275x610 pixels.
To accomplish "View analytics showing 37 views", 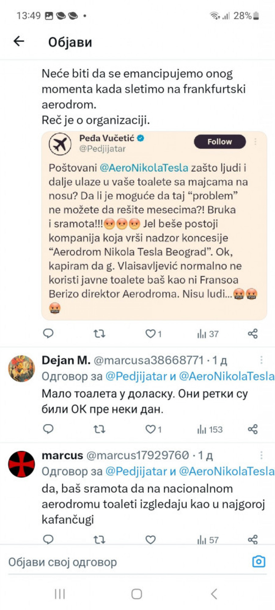I will pyautogui.click(x=208, y=334).
